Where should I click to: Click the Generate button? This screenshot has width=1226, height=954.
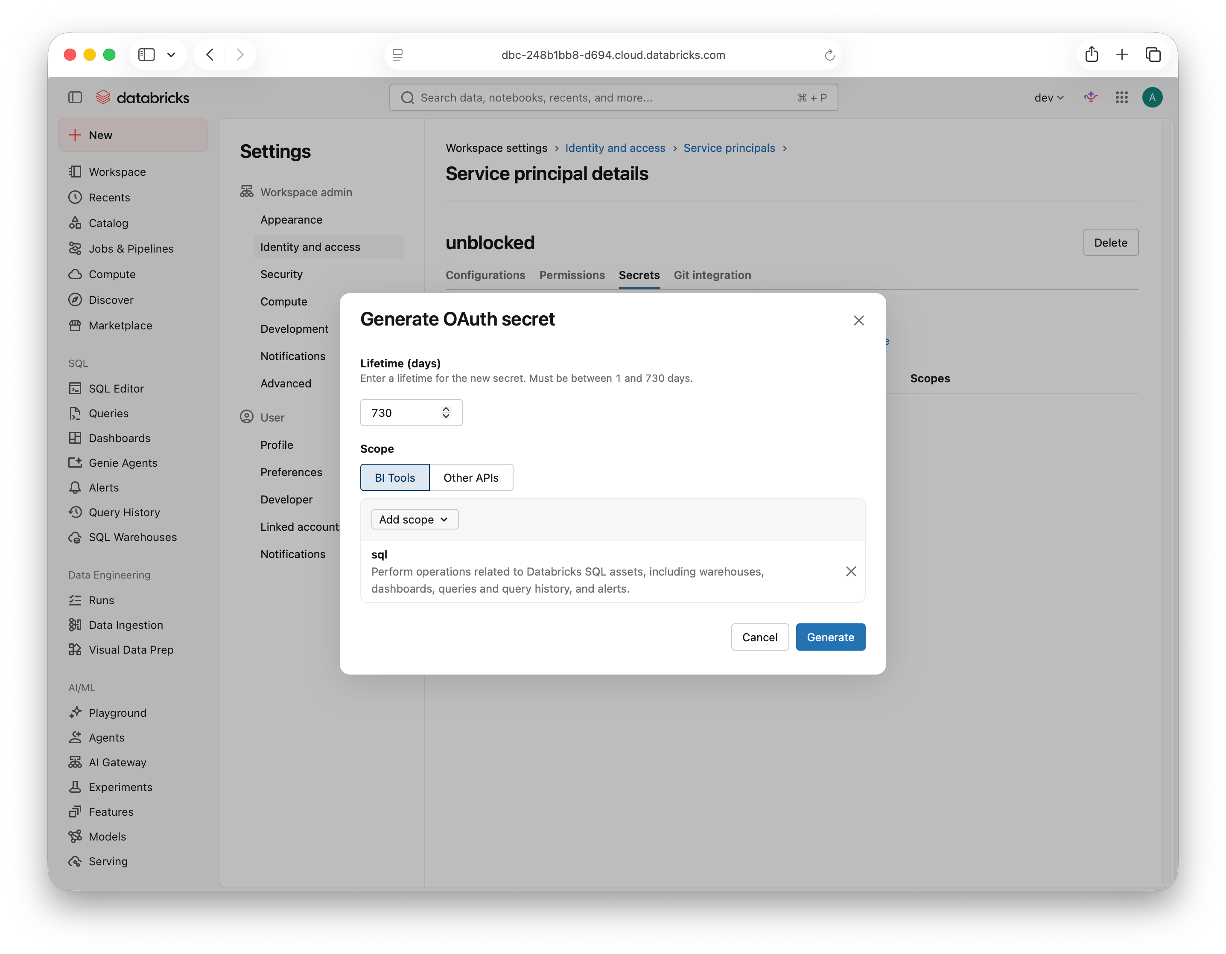click(x=830, y=637)
